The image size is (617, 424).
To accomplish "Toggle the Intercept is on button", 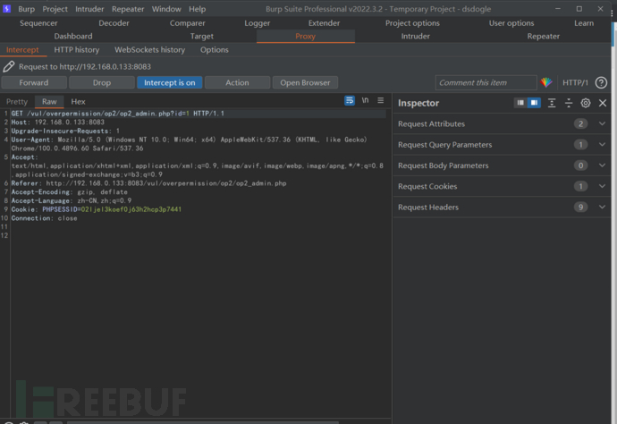I will click(x=170, y=82).
